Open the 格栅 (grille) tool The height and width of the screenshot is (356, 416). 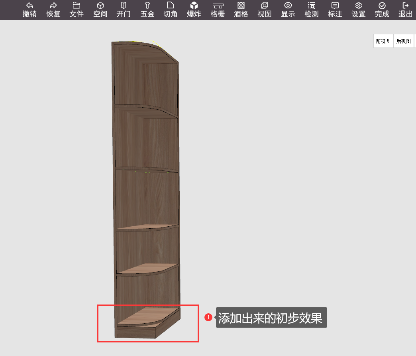tap(218, 10)
